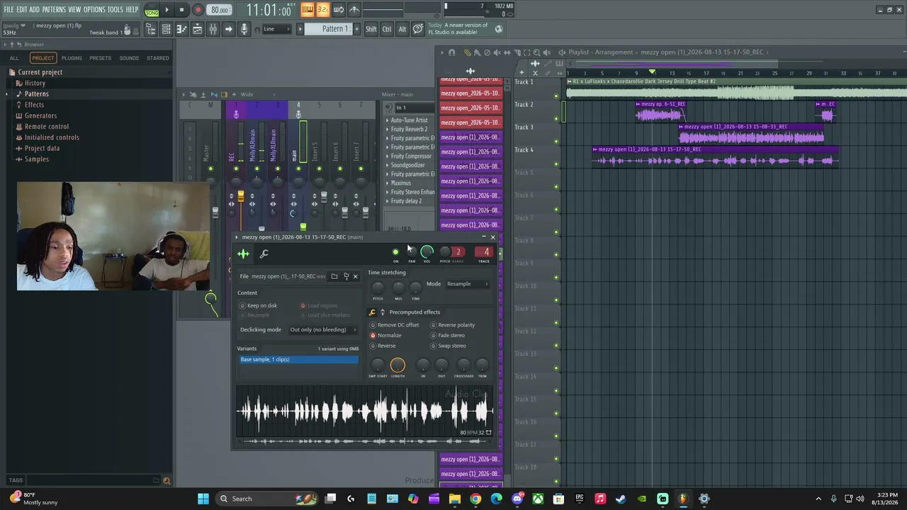This screenshot has width=907, height=510.
Task: Open time stretching Mode Resample dropdown
Action: [467, 284]
